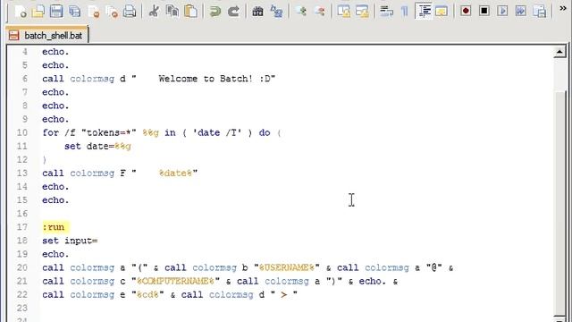Close current document using Close icon

[x=93, y=12]
